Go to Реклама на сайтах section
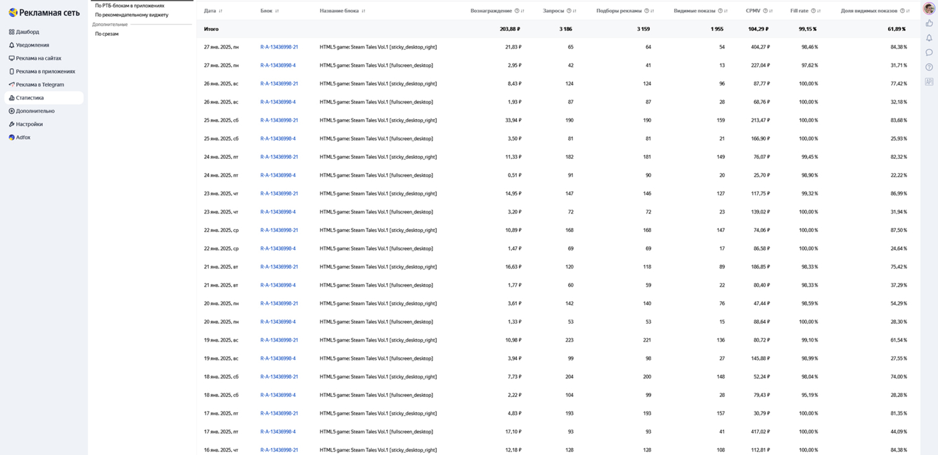The width and height of the screenshot is (938, 455). pyautogui.click(x=38, y=58)
